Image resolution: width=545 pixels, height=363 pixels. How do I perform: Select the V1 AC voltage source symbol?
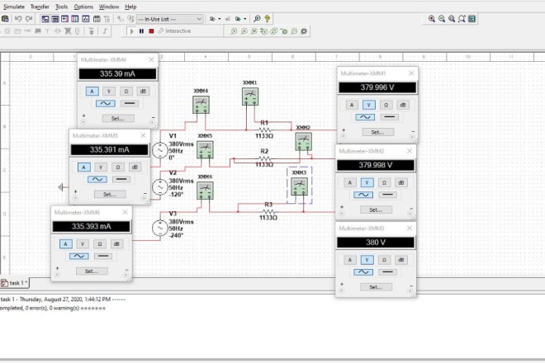[x=160, y=150]
